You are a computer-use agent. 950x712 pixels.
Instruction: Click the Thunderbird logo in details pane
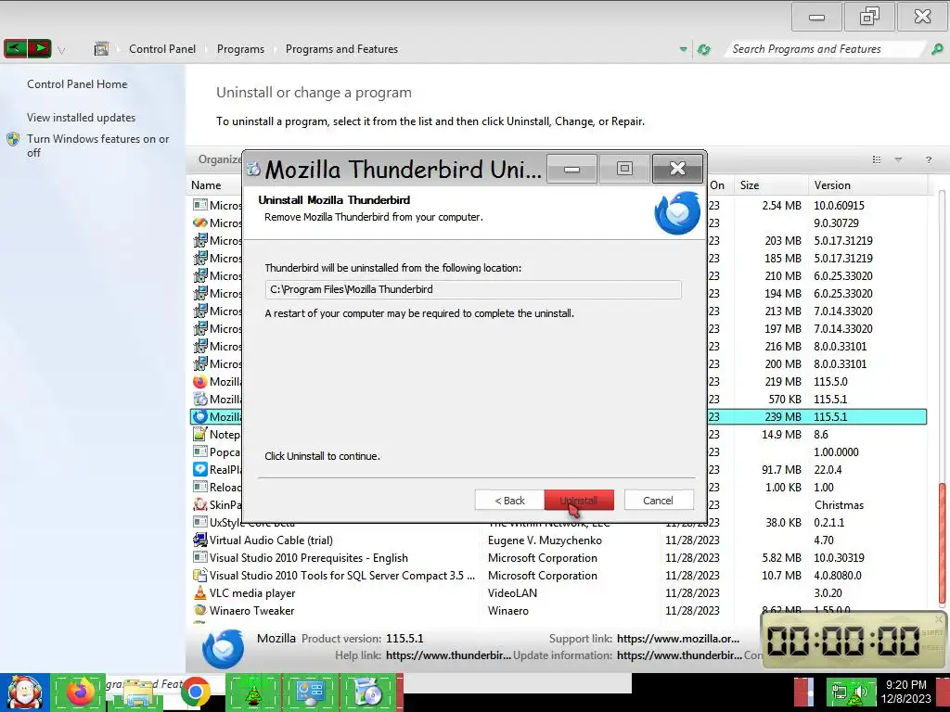[224, 648]
